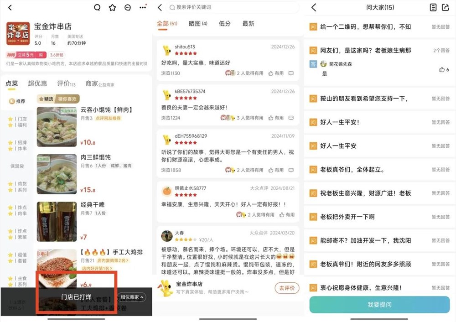Open question 衷心祝愿身体健康

[379, 288]
